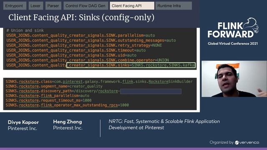Screen dimensions: 267x150
Task: Click 'Pinterest Inc.' under Divye Kapoor
Action: click(x=23, y=128)
